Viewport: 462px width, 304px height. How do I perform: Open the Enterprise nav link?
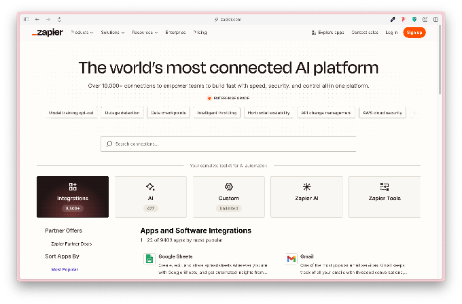coord(175,33)
